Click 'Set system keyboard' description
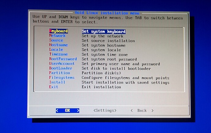This screenshot has height=133, width=211. click(x=104, y=32)
